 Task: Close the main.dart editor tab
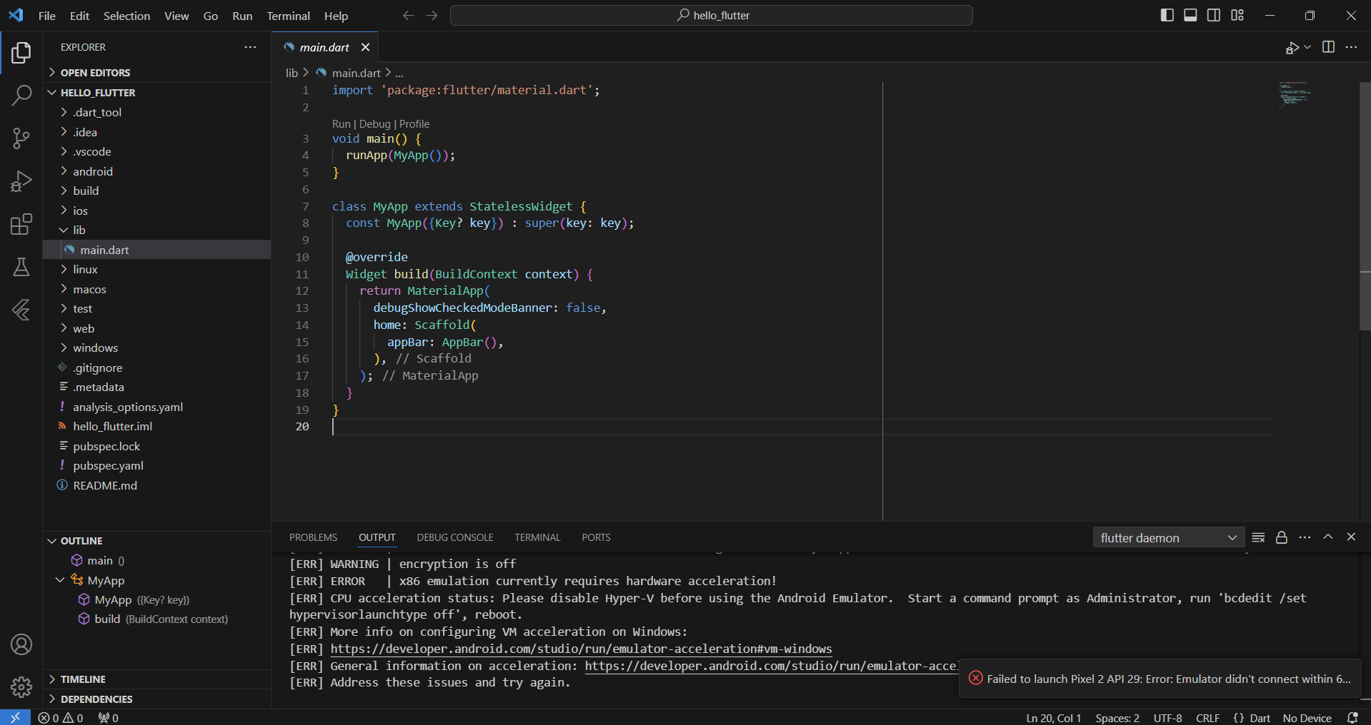coord(365,47)
